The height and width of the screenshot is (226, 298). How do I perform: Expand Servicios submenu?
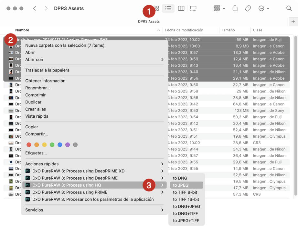coord(94,210)
